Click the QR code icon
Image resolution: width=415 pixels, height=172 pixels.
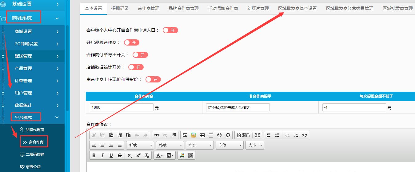point(191,155)
